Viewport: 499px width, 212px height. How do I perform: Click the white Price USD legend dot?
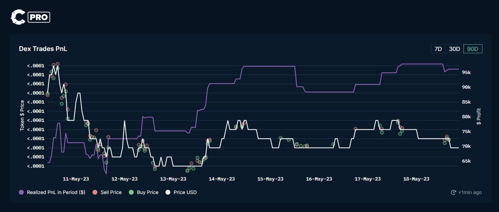coord(168,192)
